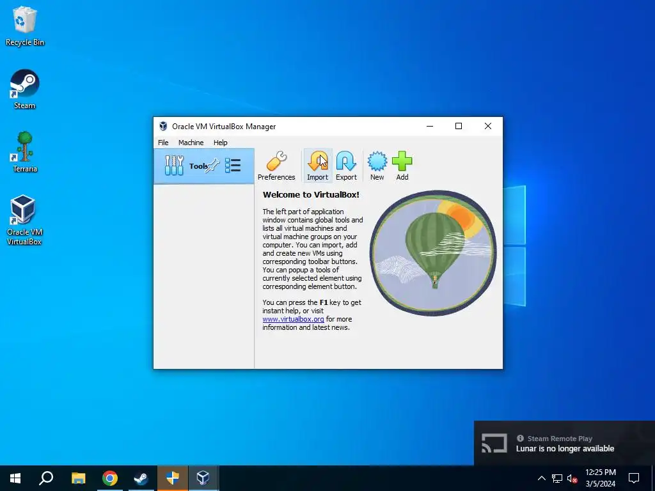Open the Tools list menu icon
Viewport: 655px width, 491px height.
pyautogui.click(x=233, y=166)
